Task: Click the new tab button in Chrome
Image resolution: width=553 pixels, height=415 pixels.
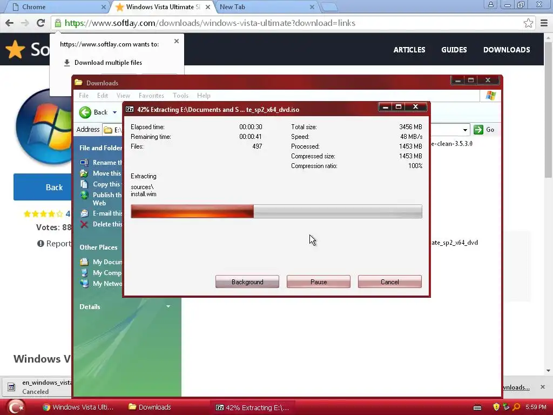Action: pyautogui.click(x=329, y=7)
